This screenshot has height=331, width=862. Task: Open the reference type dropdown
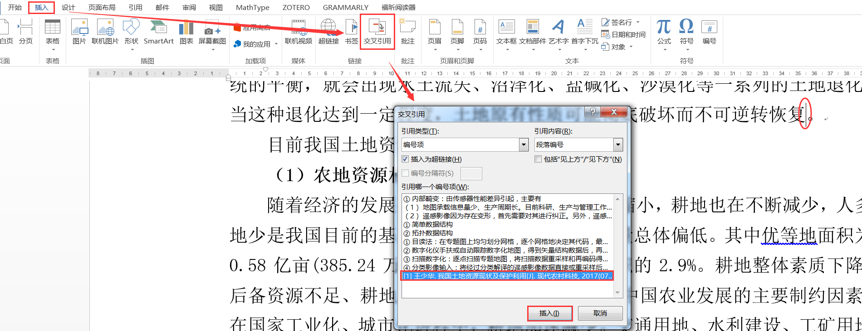(x=524, y=144)
